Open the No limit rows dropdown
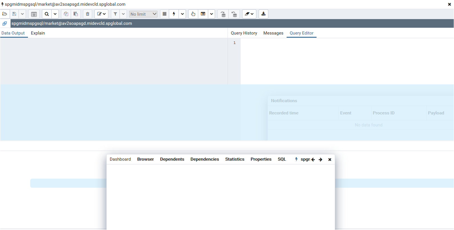The height and width of the screenshot is (230, 454). click(143, 14)
